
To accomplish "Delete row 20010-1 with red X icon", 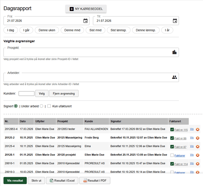I will (198, 164).
